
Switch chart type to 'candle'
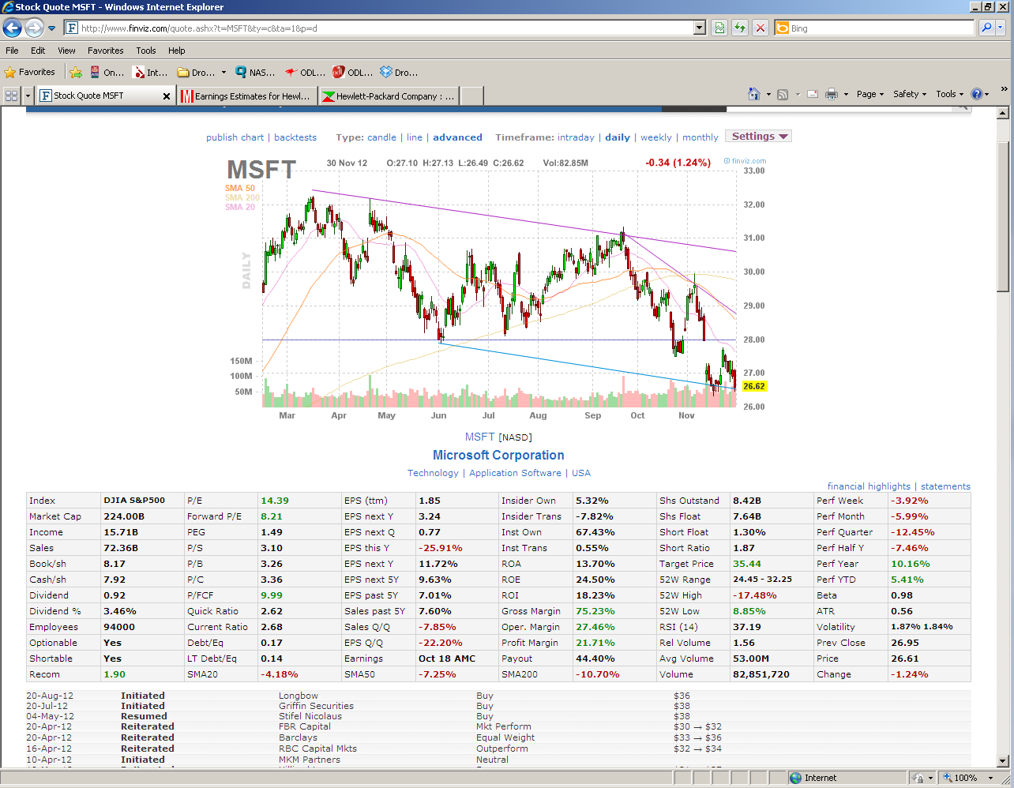point(382,137)
